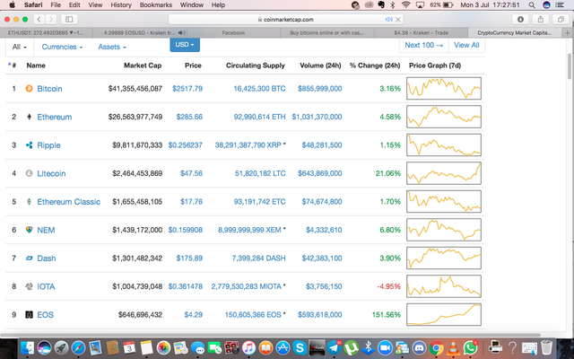
Task: Open the Safari File menu
Action: click(x=56, y=4)
